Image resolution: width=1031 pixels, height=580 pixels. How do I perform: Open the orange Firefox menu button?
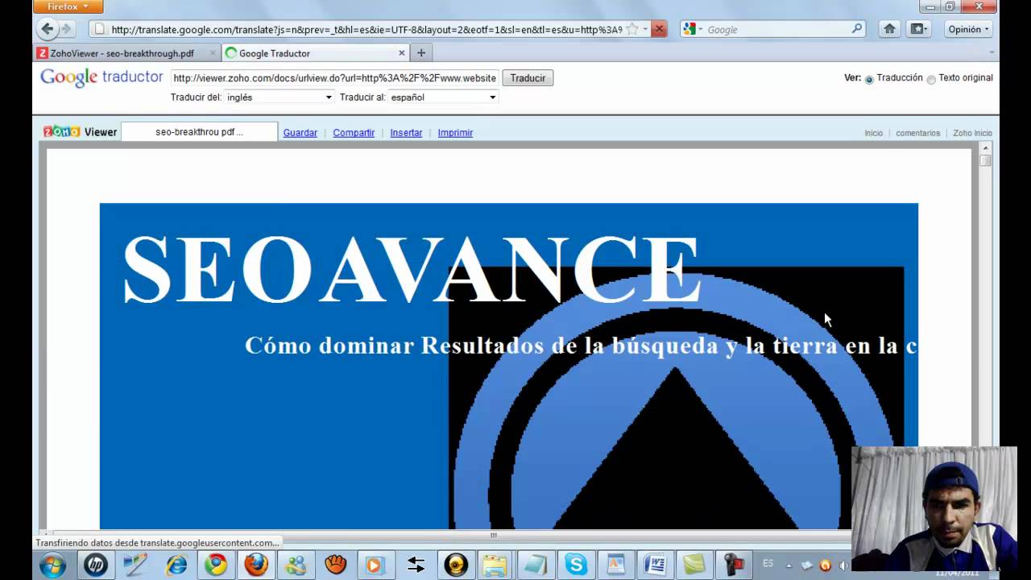tap(68, 6)
